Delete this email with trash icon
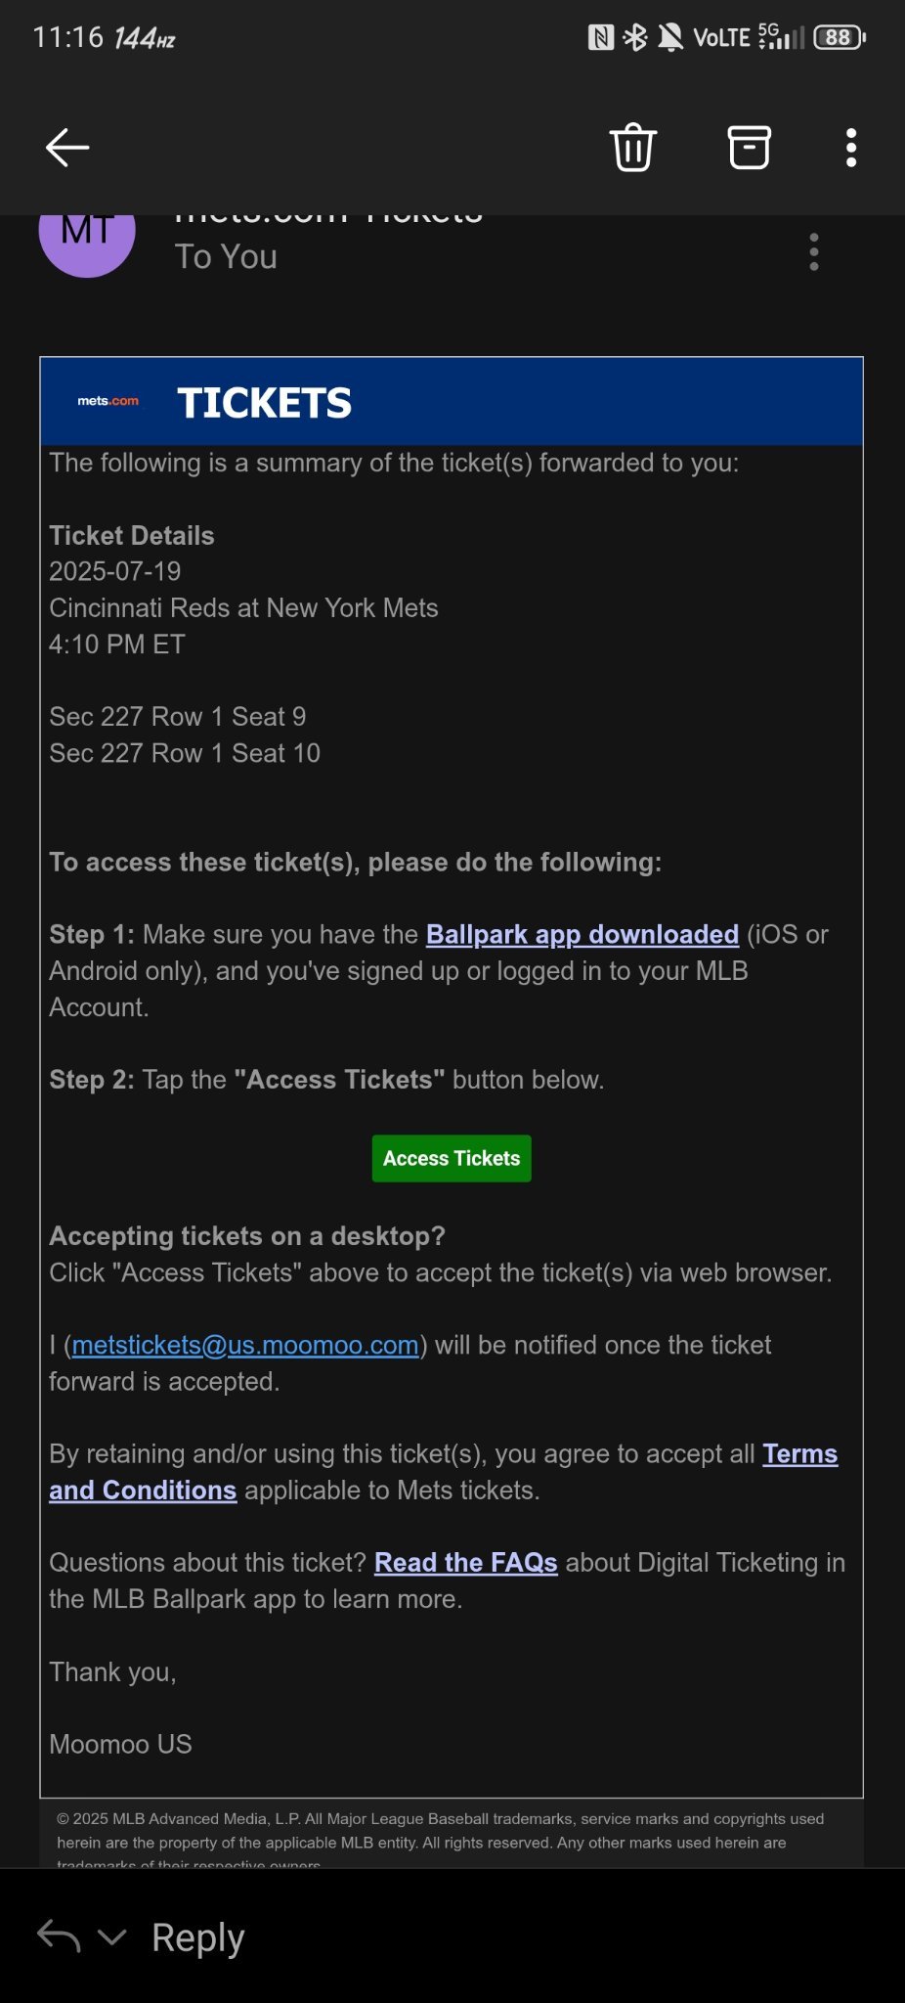This screenshot has height=2003, width=905. pyautogui.click(x=633, y=148)
